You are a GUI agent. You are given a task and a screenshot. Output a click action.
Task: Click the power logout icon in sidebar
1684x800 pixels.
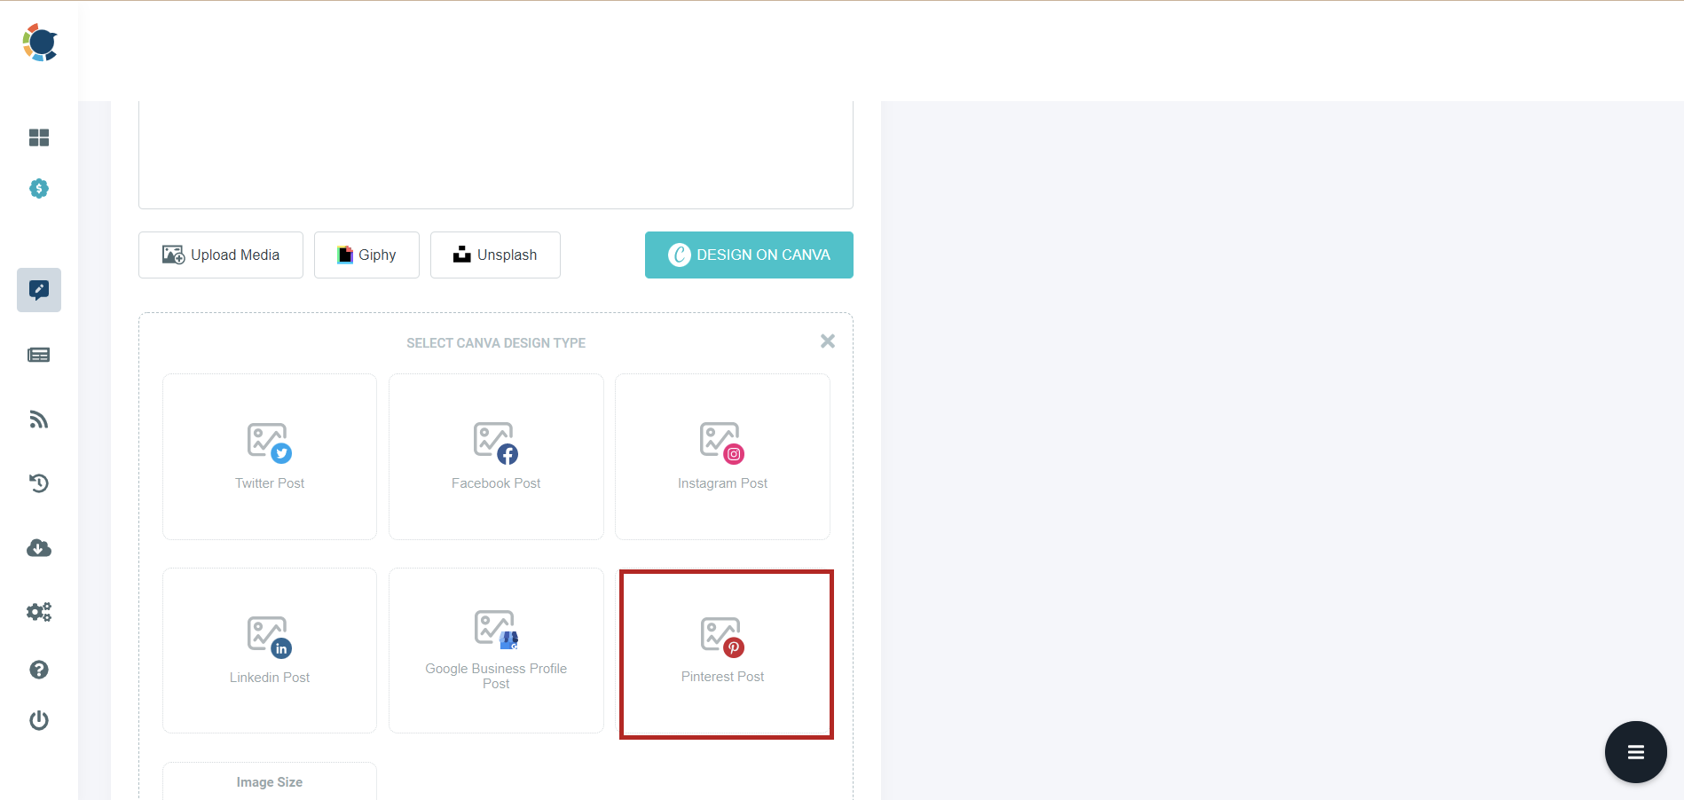coord(39,720)
